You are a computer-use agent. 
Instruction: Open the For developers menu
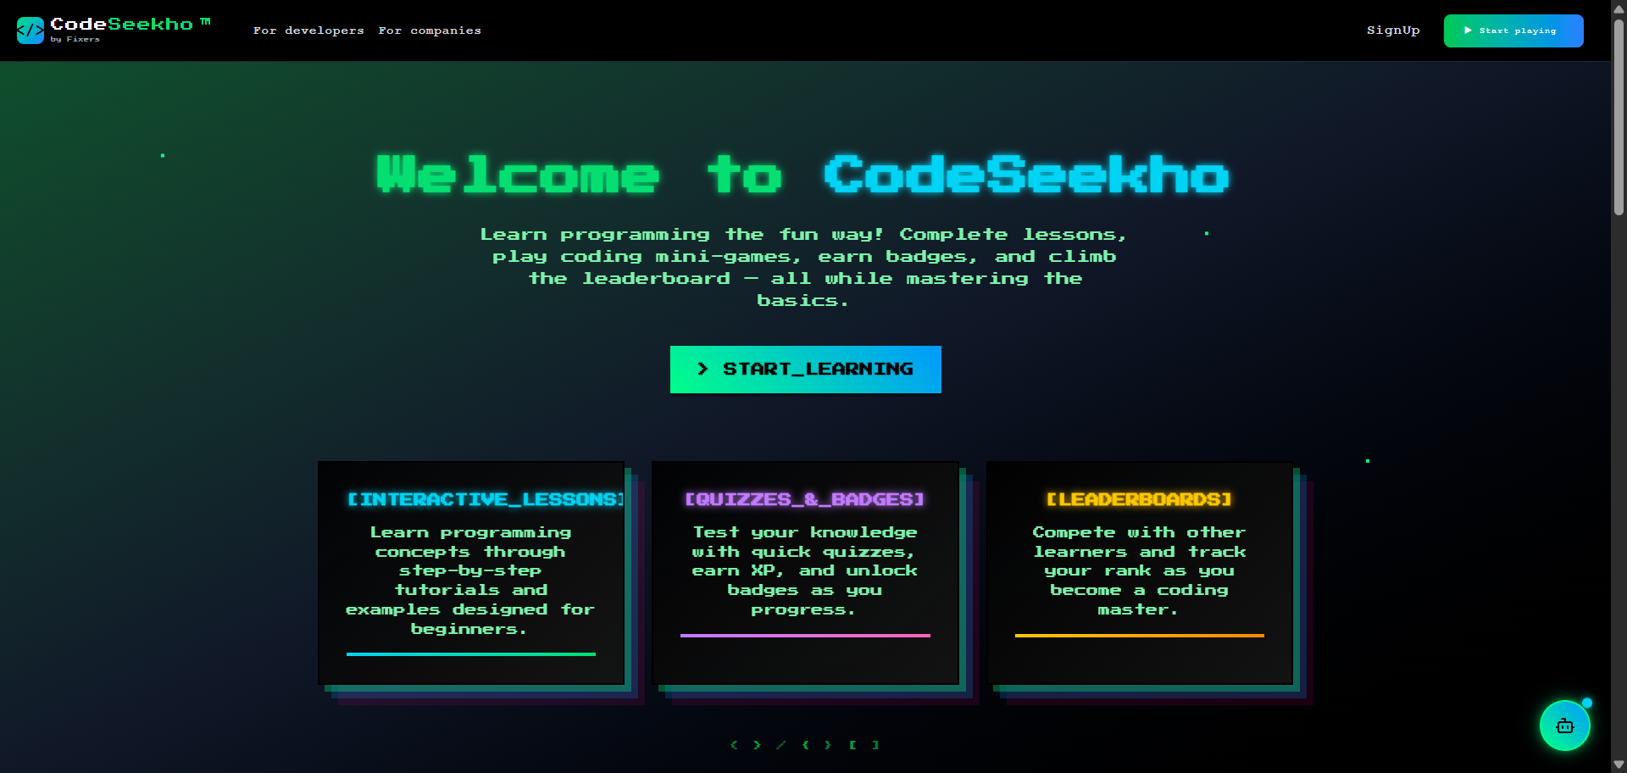(308, 31)
